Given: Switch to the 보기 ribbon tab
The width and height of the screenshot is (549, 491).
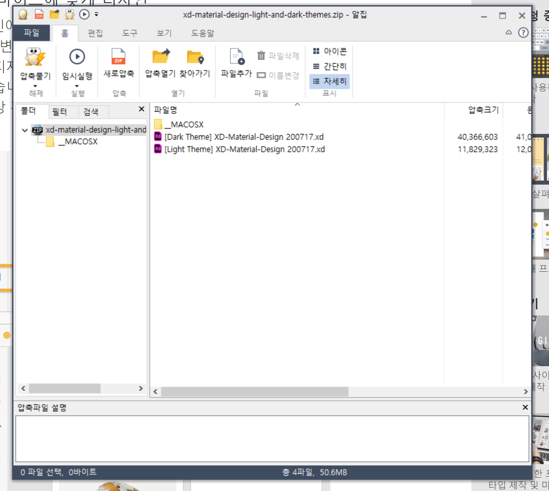Looking at the screenshot, I should coord(164,33).
